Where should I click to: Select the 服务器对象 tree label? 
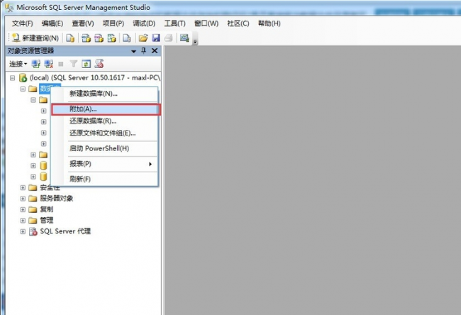[x=57, y=199]
